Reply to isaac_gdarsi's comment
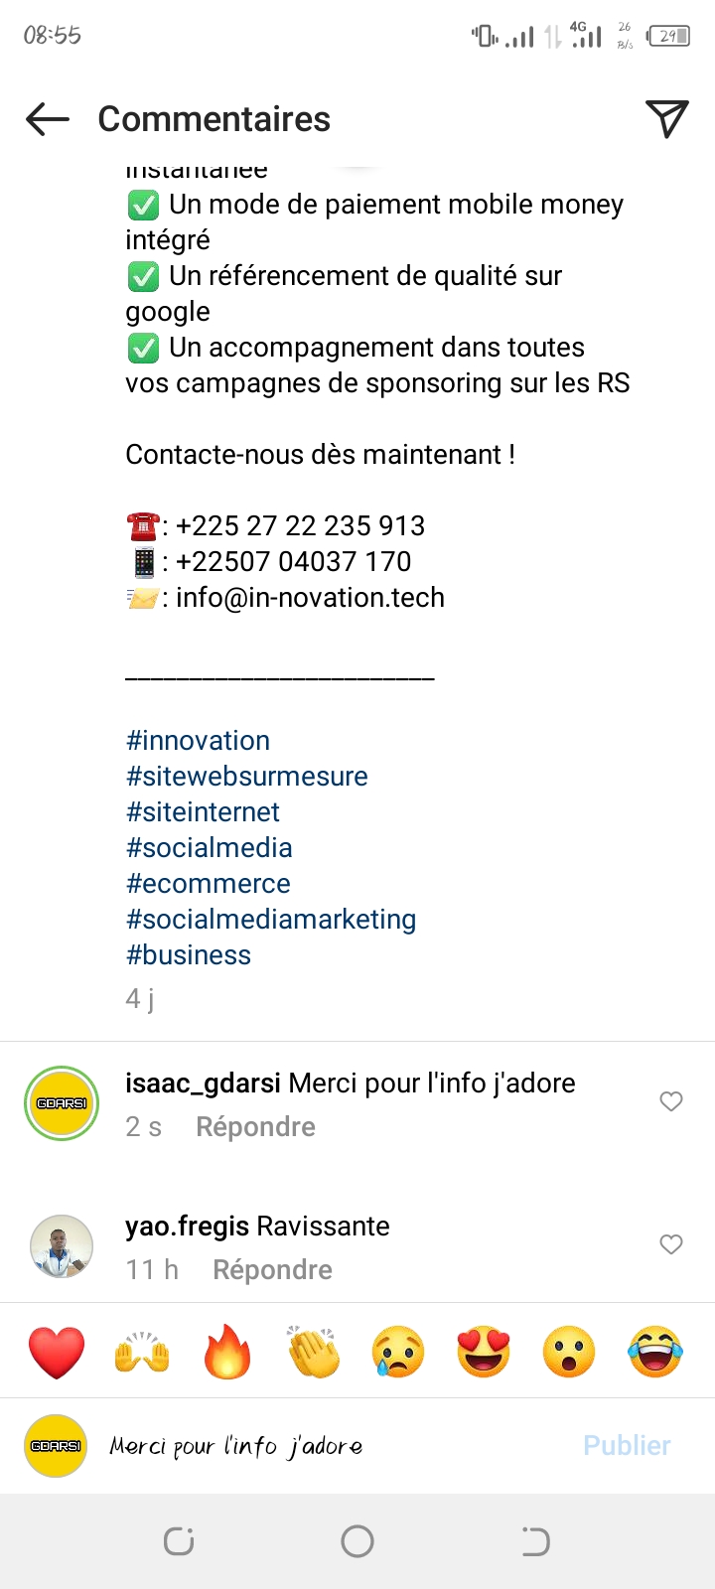Screen dimensions: 715x1589 [x=255, y=1127]
